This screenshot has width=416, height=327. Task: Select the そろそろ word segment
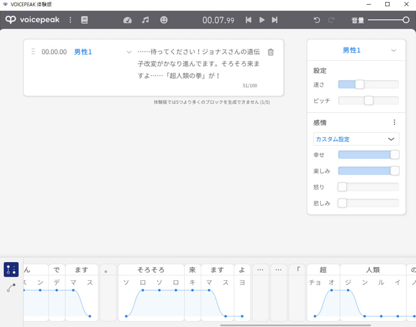pyautogui.click(x=151, y=270)
